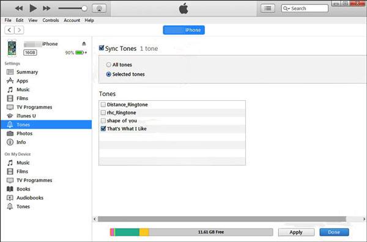Uncheck That's What I Like checkbox
The height and width of the screenshot is (242, 367).
tap(103, 128)
